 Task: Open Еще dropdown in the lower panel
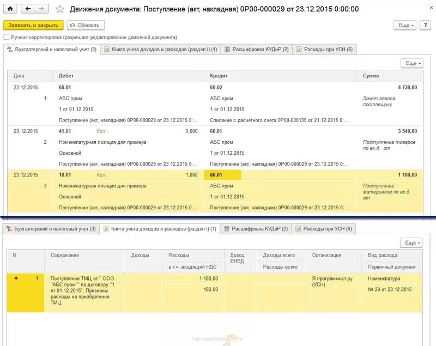click(411, 242)
